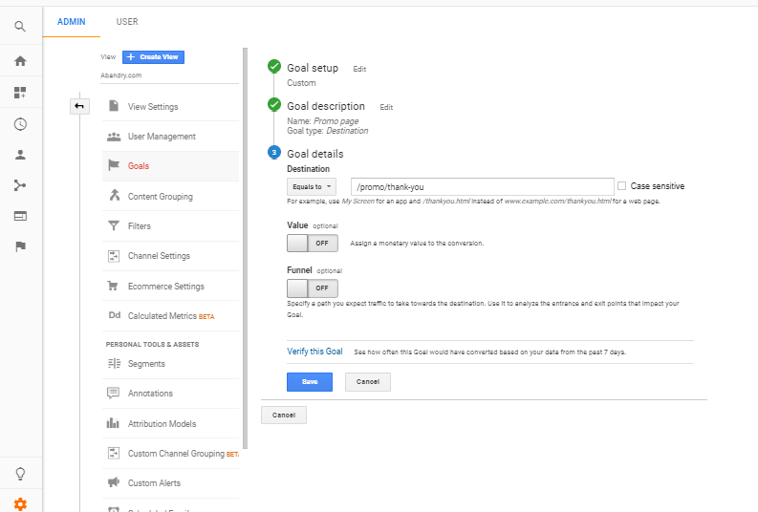
Task: Click the Goal description green checkmark
Action: pyautogui.click(x=274, y=104)
